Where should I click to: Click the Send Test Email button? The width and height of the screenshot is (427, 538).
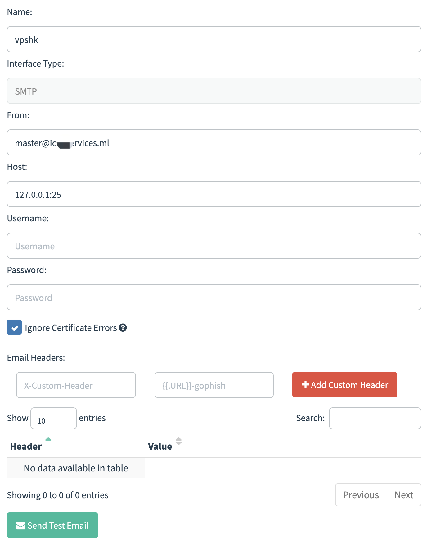[x=52, y=525]
